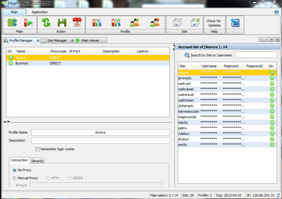Open the tab list dropdown arrow
282x199 pixels.
pos(271,40)
